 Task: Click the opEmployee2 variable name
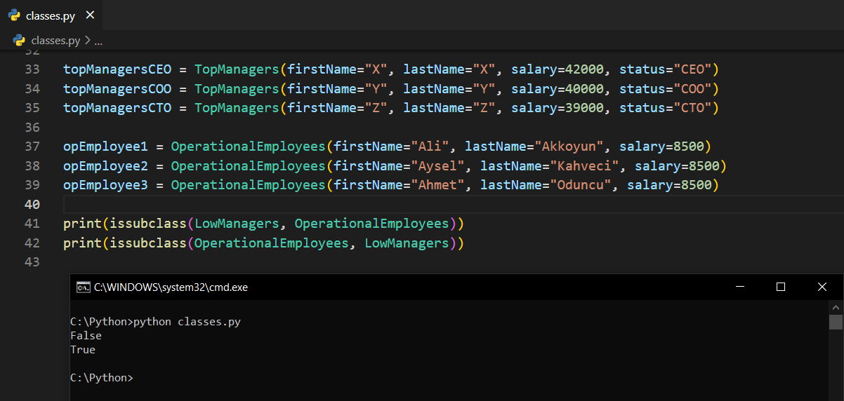(105, 166)
